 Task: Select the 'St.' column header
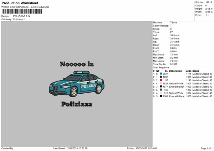tap(166, 71)
